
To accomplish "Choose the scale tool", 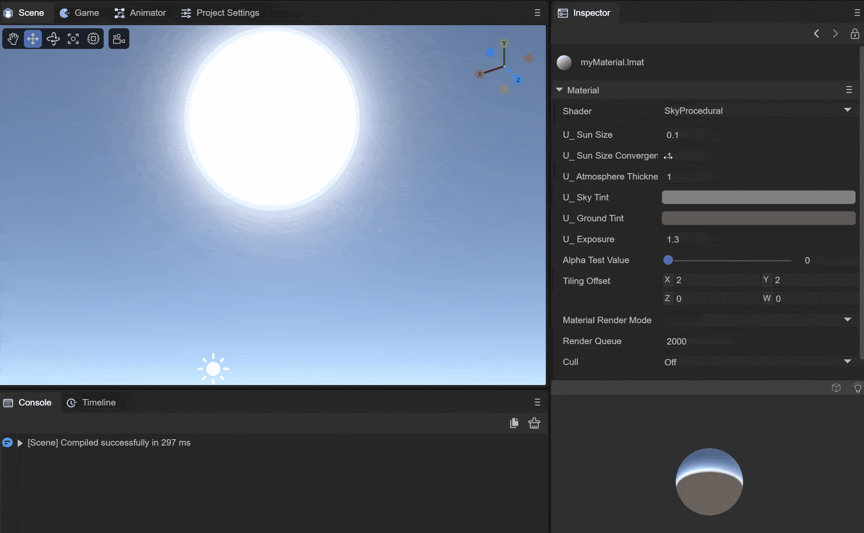I will tap(73, 39).
